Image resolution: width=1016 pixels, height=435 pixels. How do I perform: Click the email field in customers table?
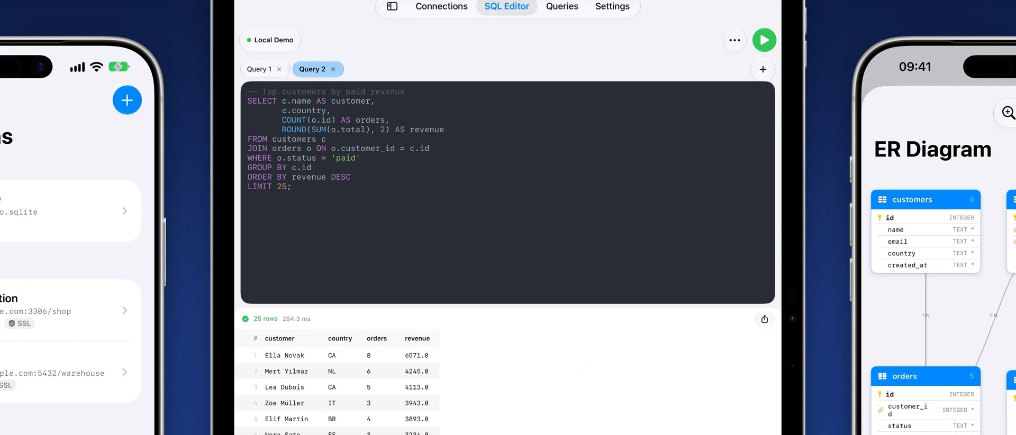pyautogui.click(x=926, y=242)
